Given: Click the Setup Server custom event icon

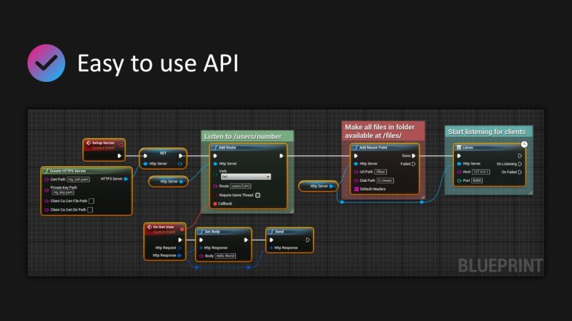Looking at the screenshot, I should coord(89,143).
